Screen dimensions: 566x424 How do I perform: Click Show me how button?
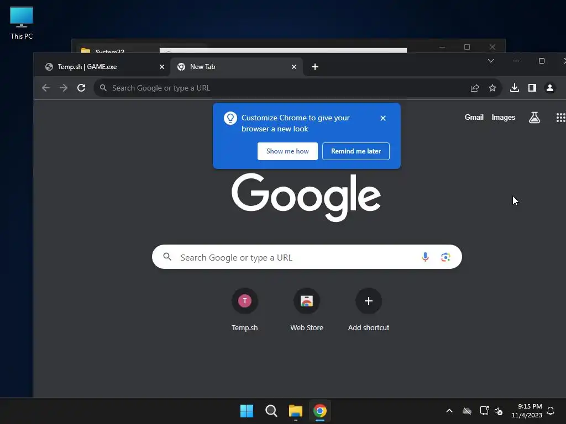click(x=287, y=151)
